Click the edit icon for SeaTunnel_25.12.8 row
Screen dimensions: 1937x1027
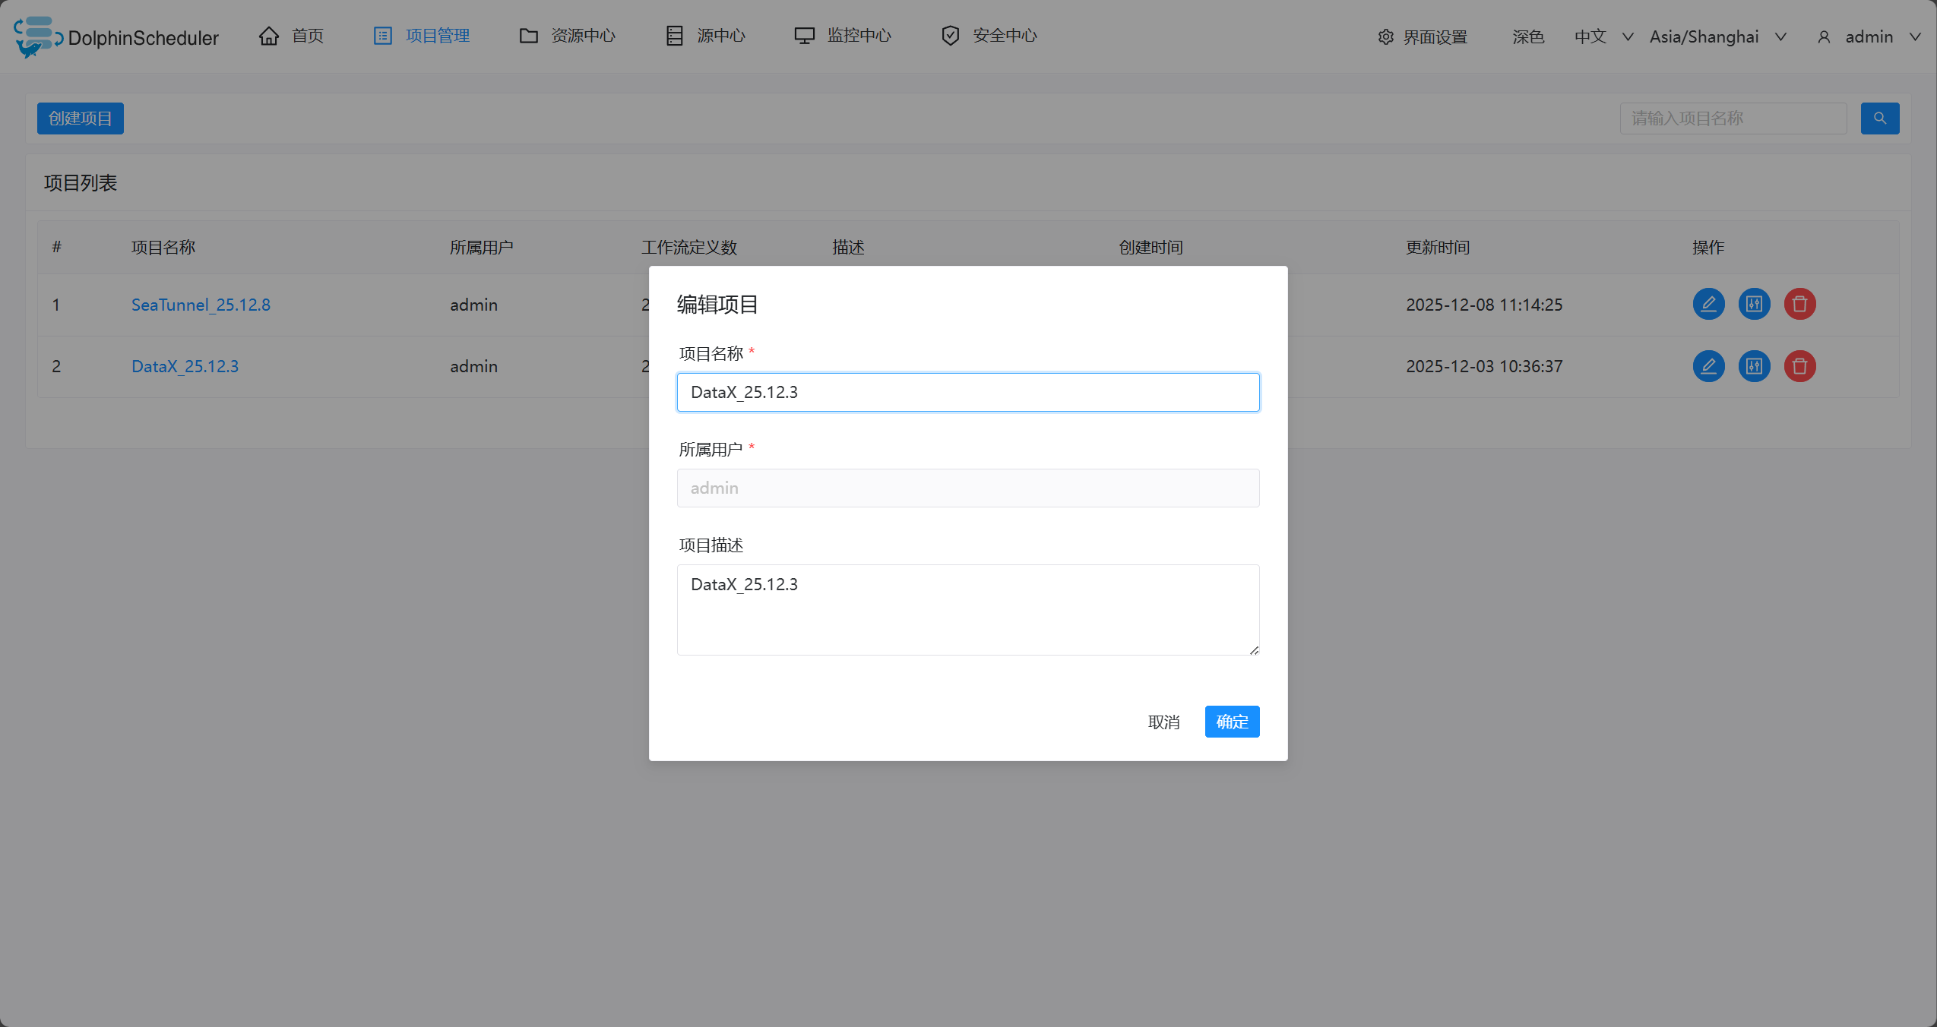[1708, 305]
